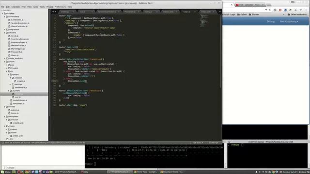This screenshot has width=310, height=174.
Task: Click the minimap in the editor
Action: click(x=205, y=20)
